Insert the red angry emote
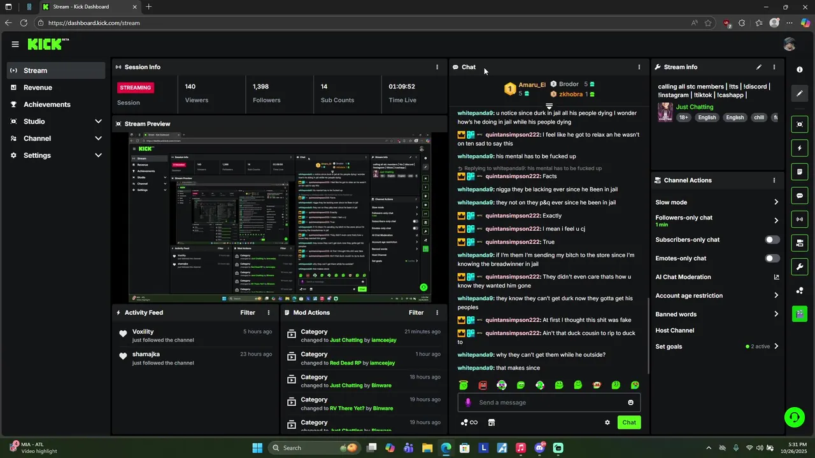This screenshot has height=458, width=815. click(x=483, y=385)
